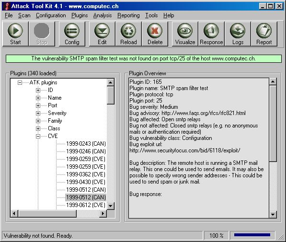Collapse the CVE tree node
The image size is (286, 242).
pos(38,136)
